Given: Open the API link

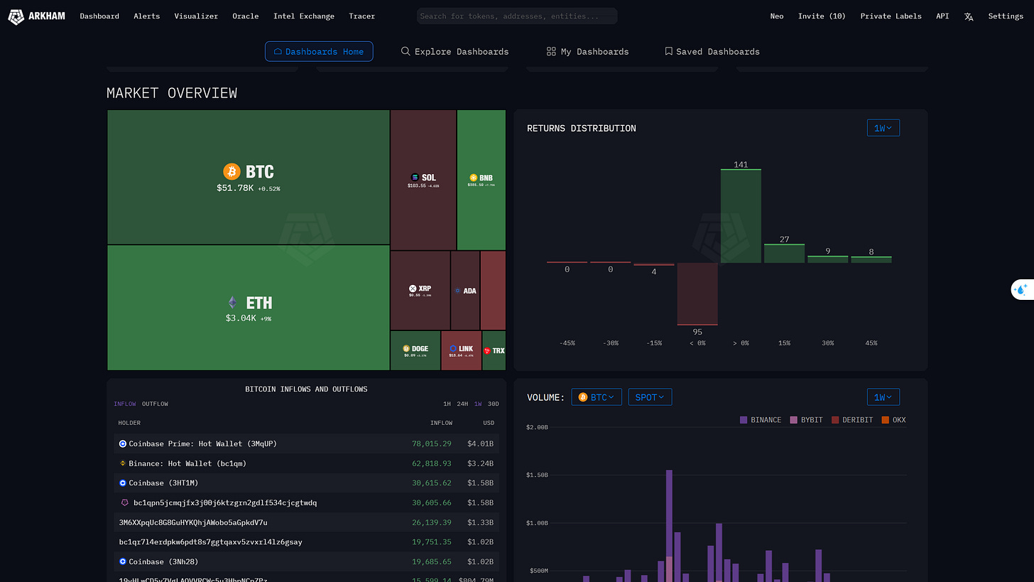Looking at the screenshot, I should click(x=942, y=16).
